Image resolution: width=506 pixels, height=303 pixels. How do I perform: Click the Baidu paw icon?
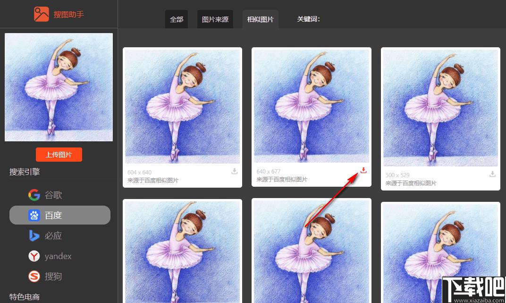(x=34, y=215)
